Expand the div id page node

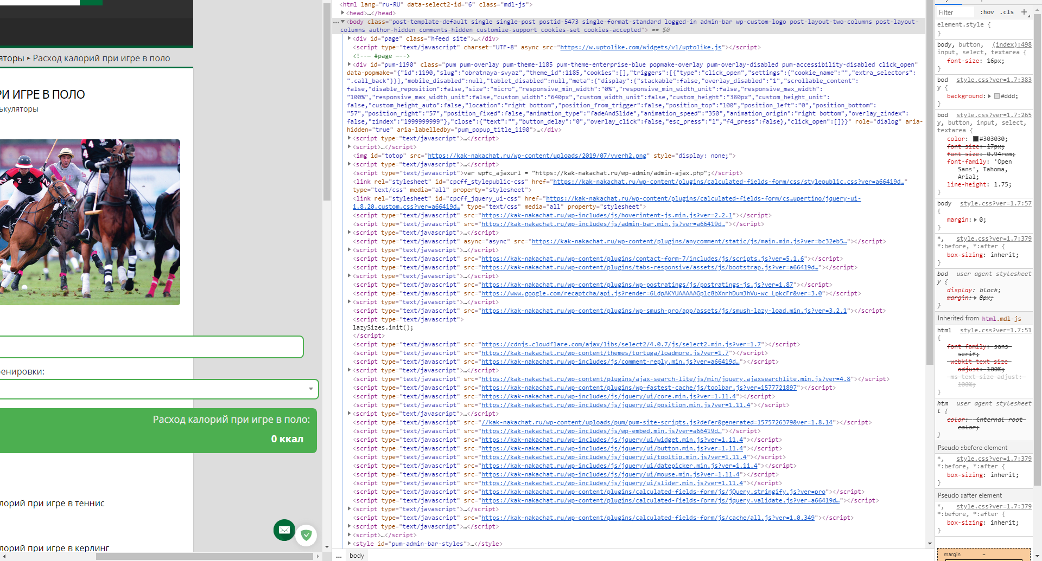pos(349,38)
